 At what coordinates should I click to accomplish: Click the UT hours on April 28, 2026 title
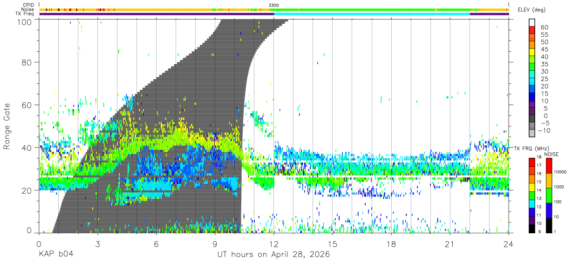pos(273,255)
